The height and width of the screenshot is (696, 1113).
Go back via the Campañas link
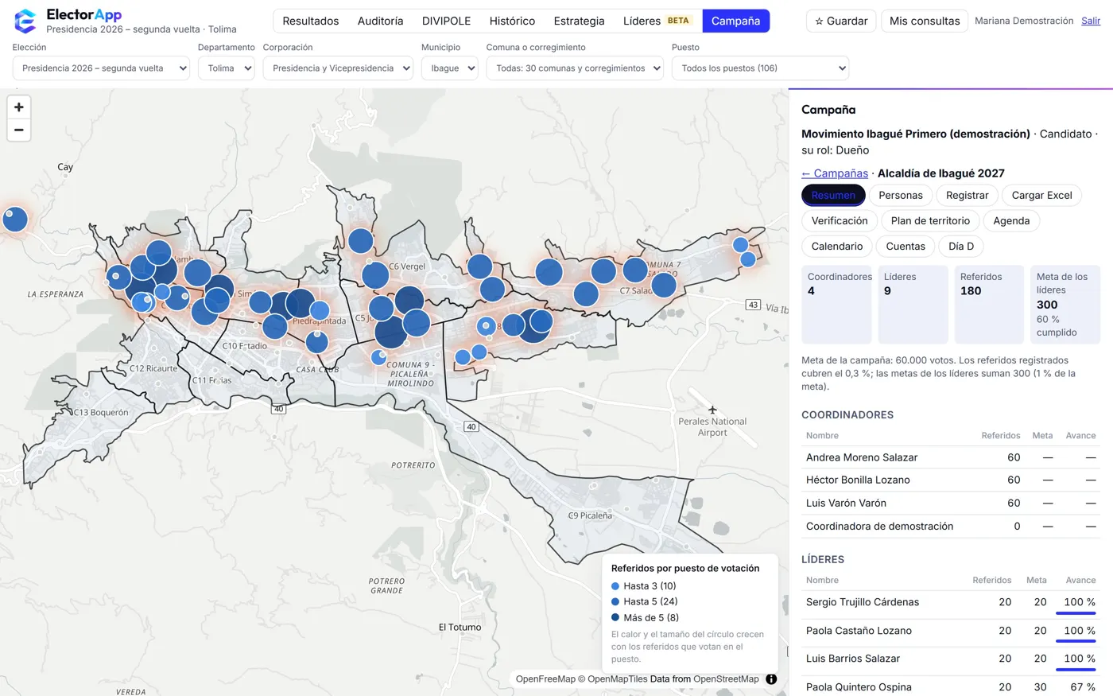[x=835, y=173]
